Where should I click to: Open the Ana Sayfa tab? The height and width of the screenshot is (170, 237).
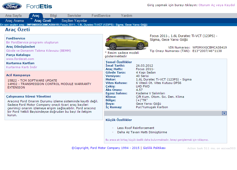click(x=13, y=15)
